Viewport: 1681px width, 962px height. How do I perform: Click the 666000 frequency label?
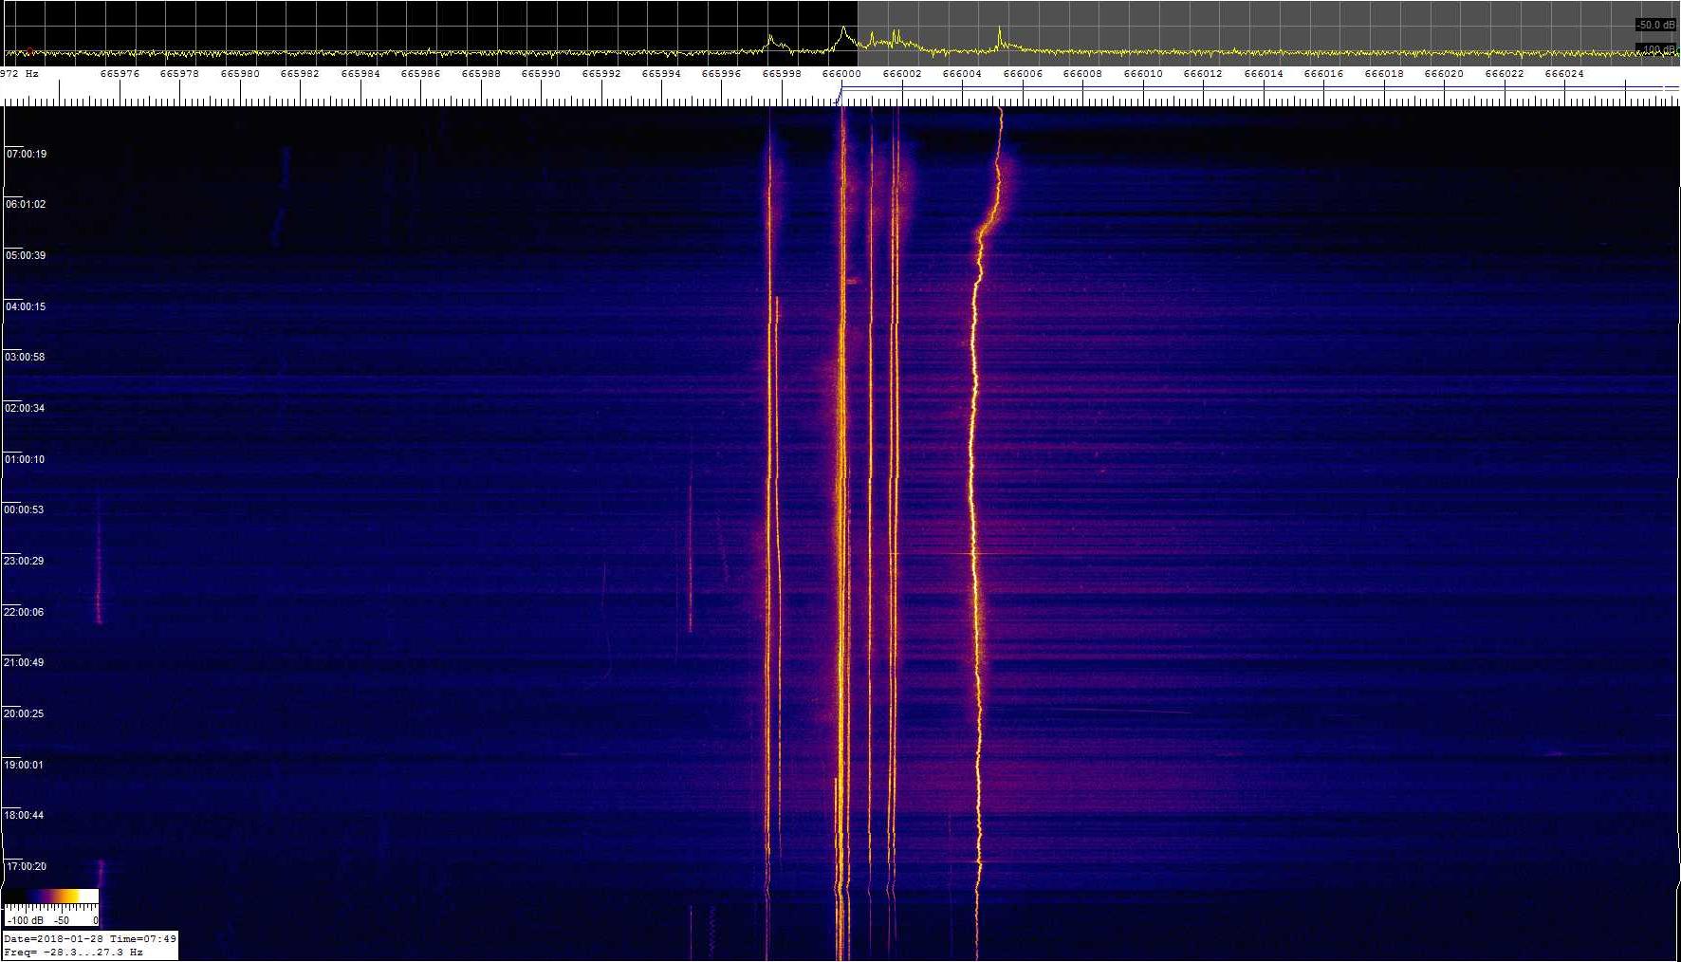pos(841,74)
